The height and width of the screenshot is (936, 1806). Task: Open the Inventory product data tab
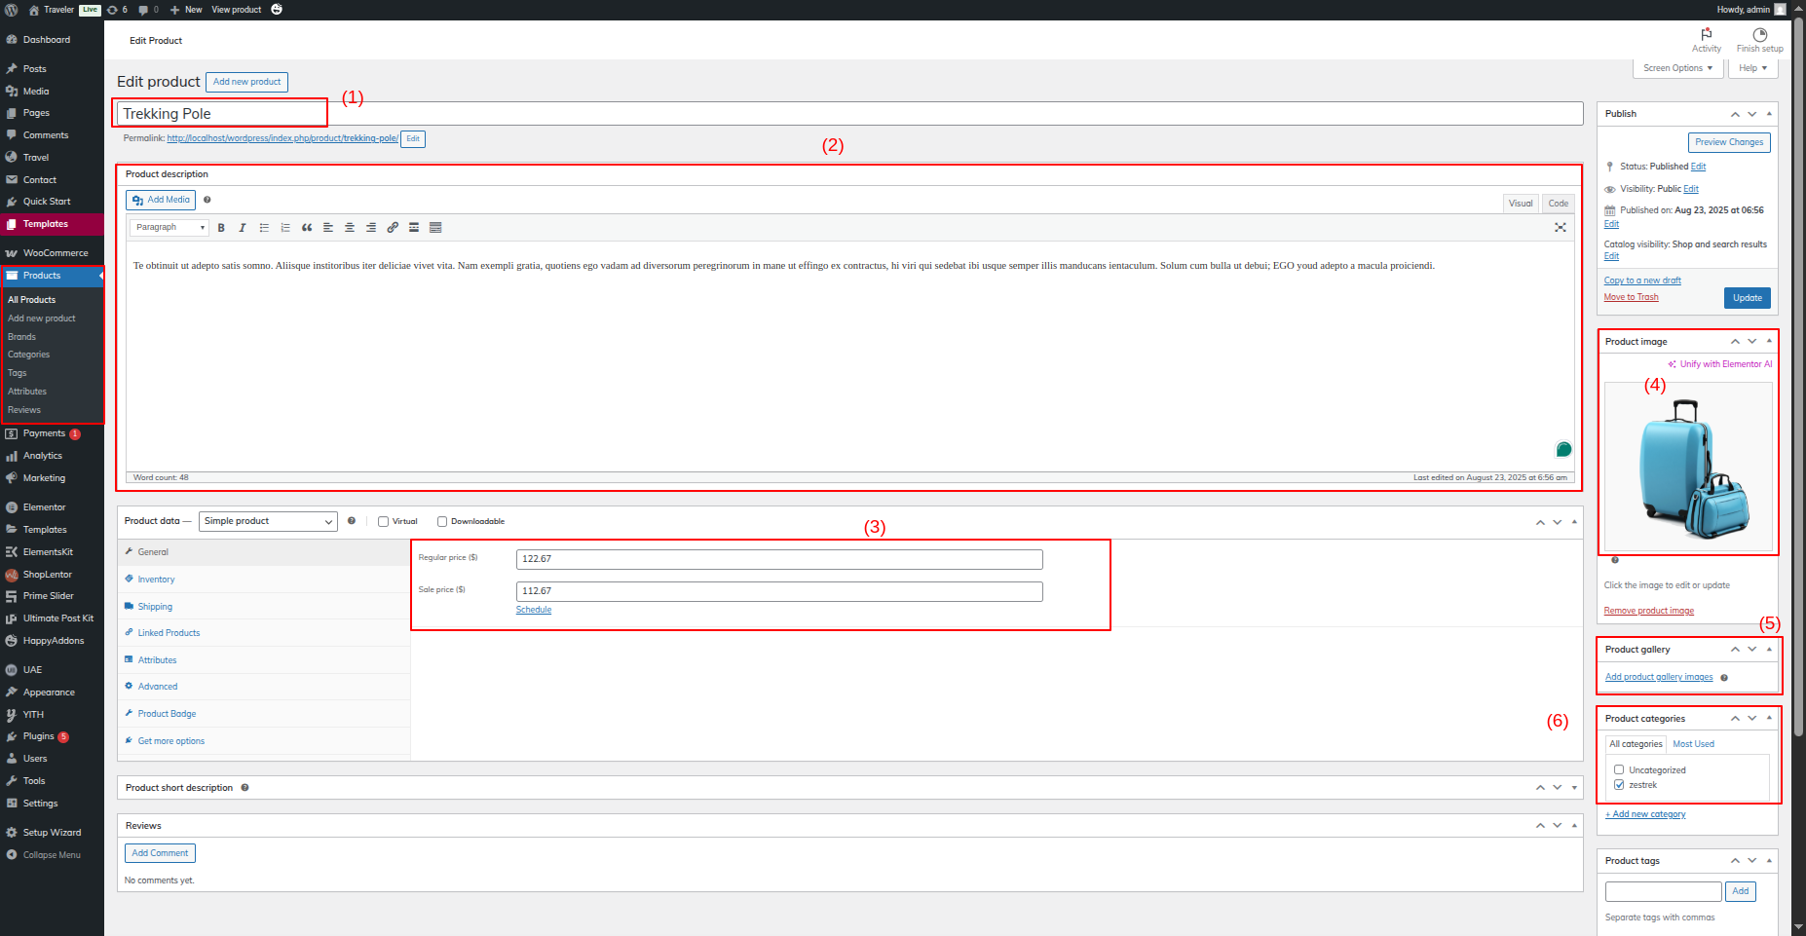pyautogui.click(x=156, y=580)
